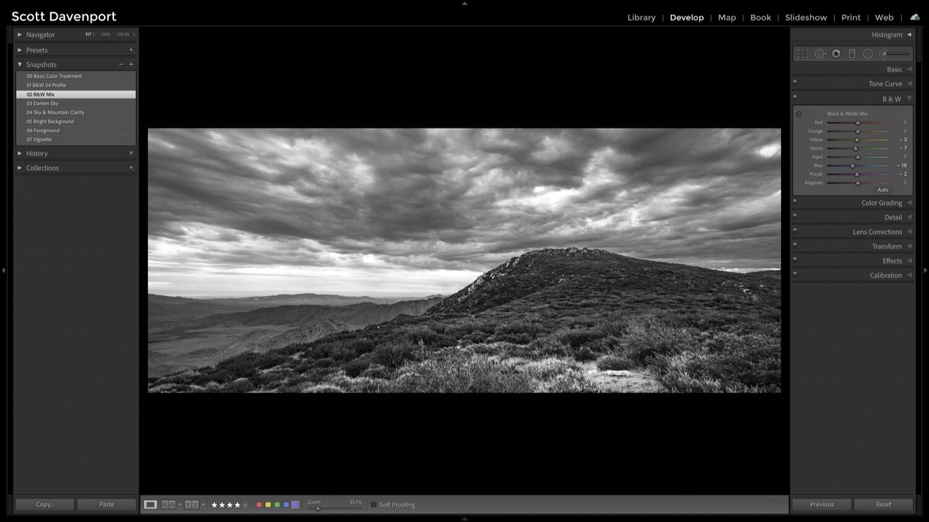Image resolution: width=929 pixels, height=522 pixels.
Task: Open cloud sync status icon
Action: (915, 17)
